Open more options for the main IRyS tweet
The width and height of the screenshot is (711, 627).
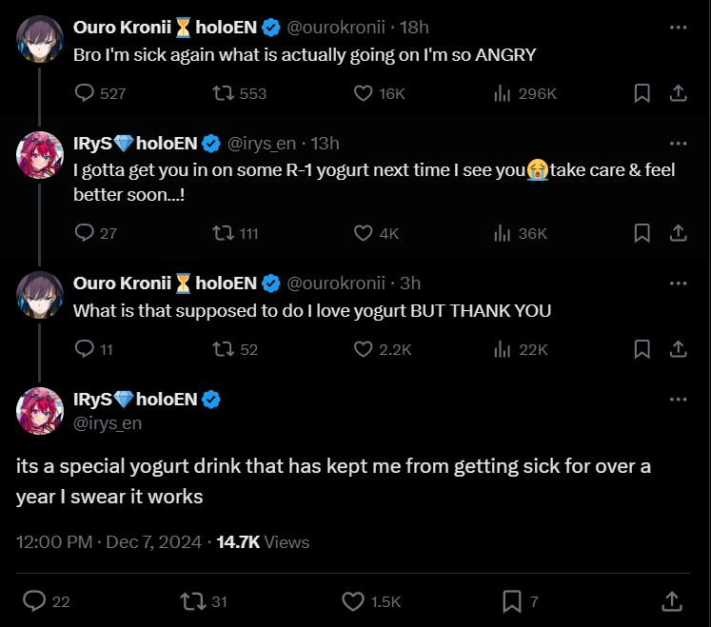(678, 399)
